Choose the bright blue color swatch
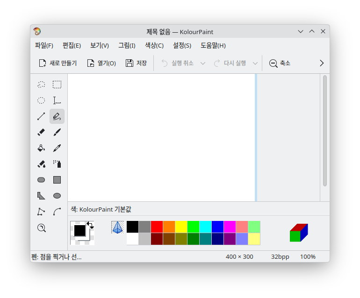Viewport: 360px width, 298px height. coord(218,227)
